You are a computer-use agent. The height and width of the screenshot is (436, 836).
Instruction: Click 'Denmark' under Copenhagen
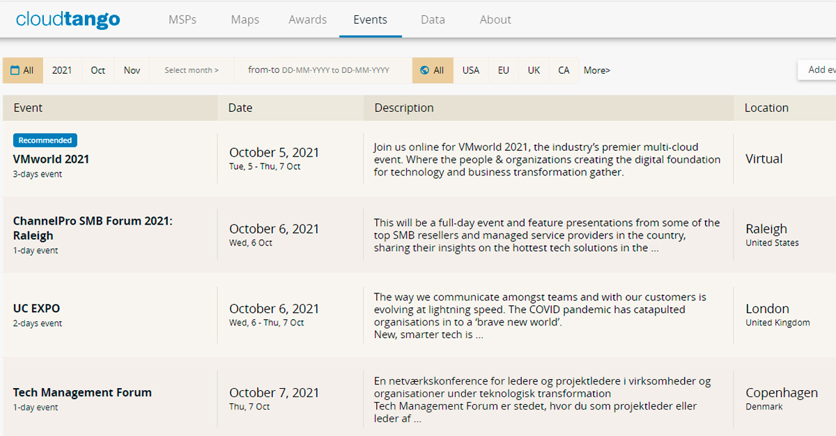click(764, 407)
